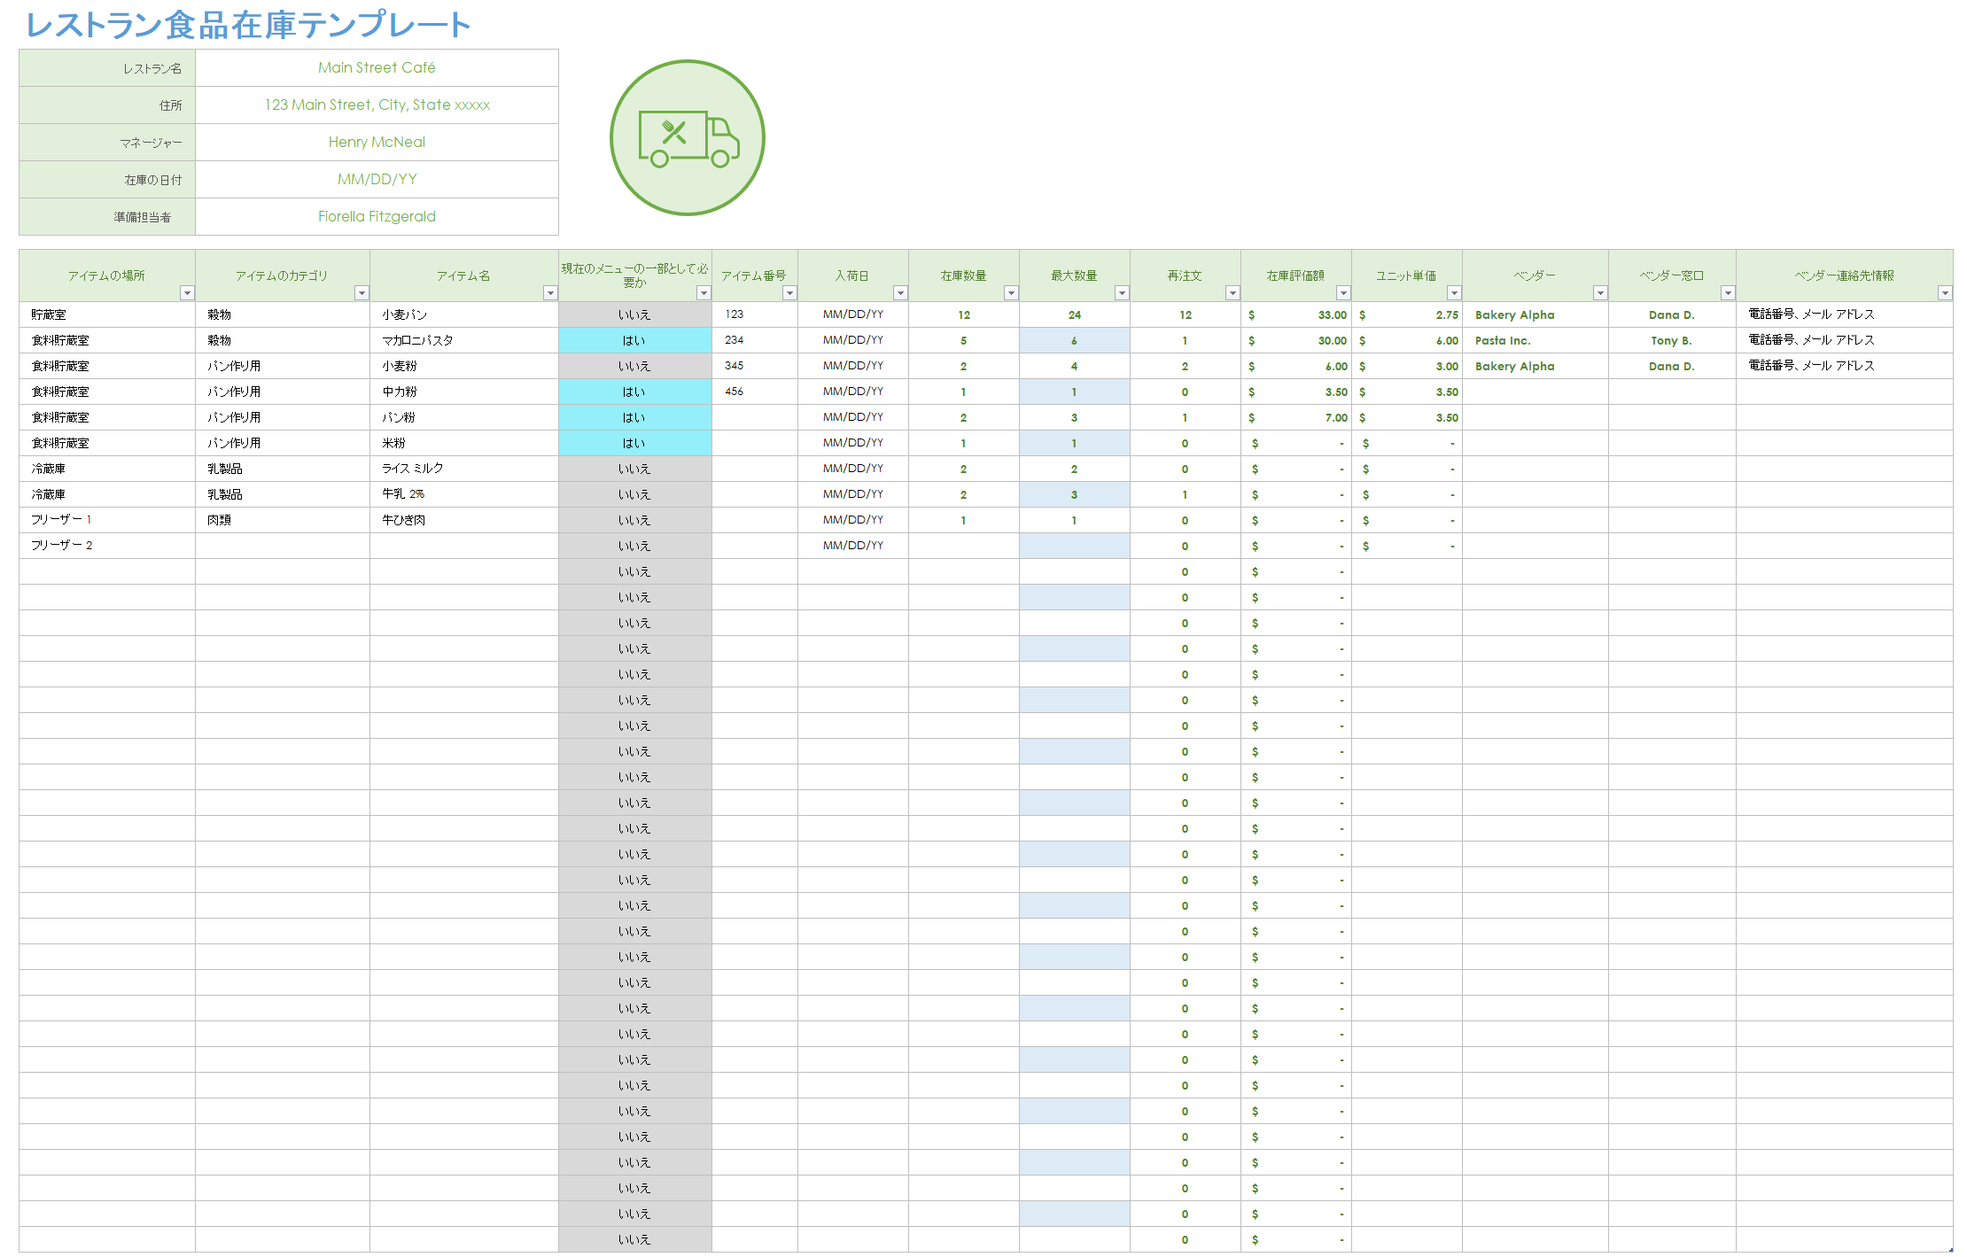Select item number 456 cell
This screenshot has width=1967, height=1257.
[755, 392]
